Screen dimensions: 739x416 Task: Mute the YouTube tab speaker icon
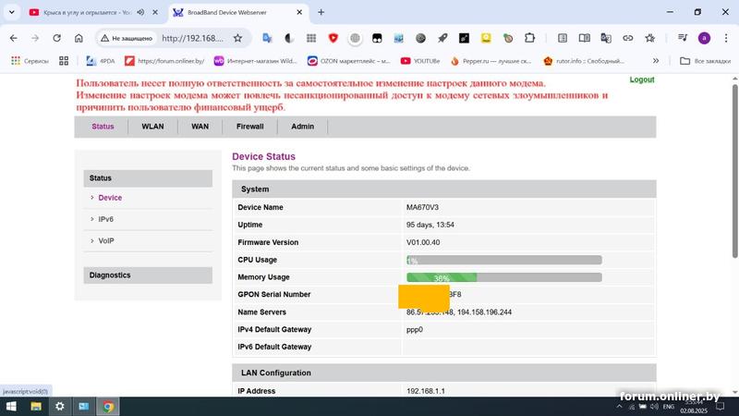coord(140,12)
